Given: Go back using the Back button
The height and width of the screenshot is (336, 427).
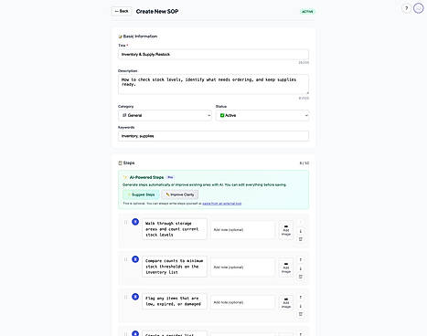Looking at the screenshot, I should 122,11.
